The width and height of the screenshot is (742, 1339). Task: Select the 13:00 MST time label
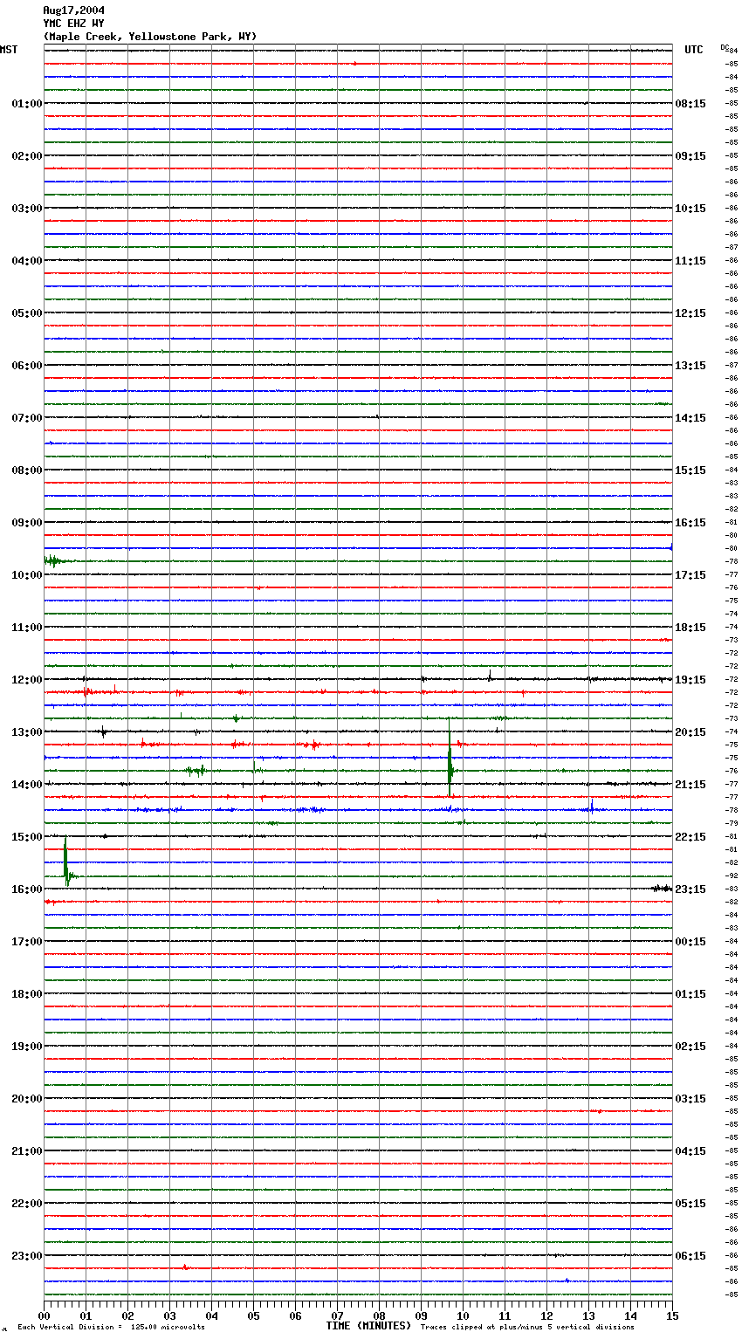pos(27,732)
